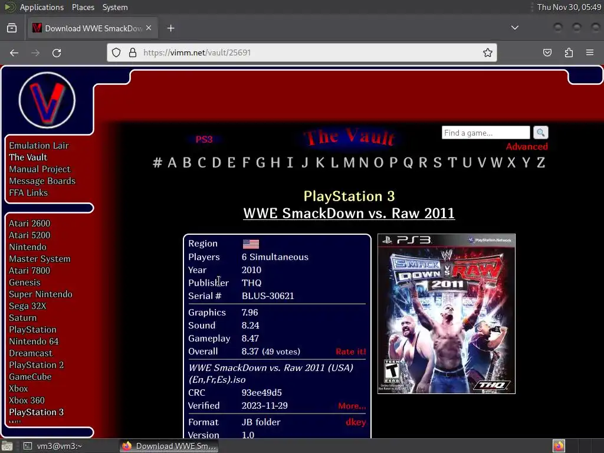
Task: Open the extensions puzzle icon
Action: coord(569,52)
